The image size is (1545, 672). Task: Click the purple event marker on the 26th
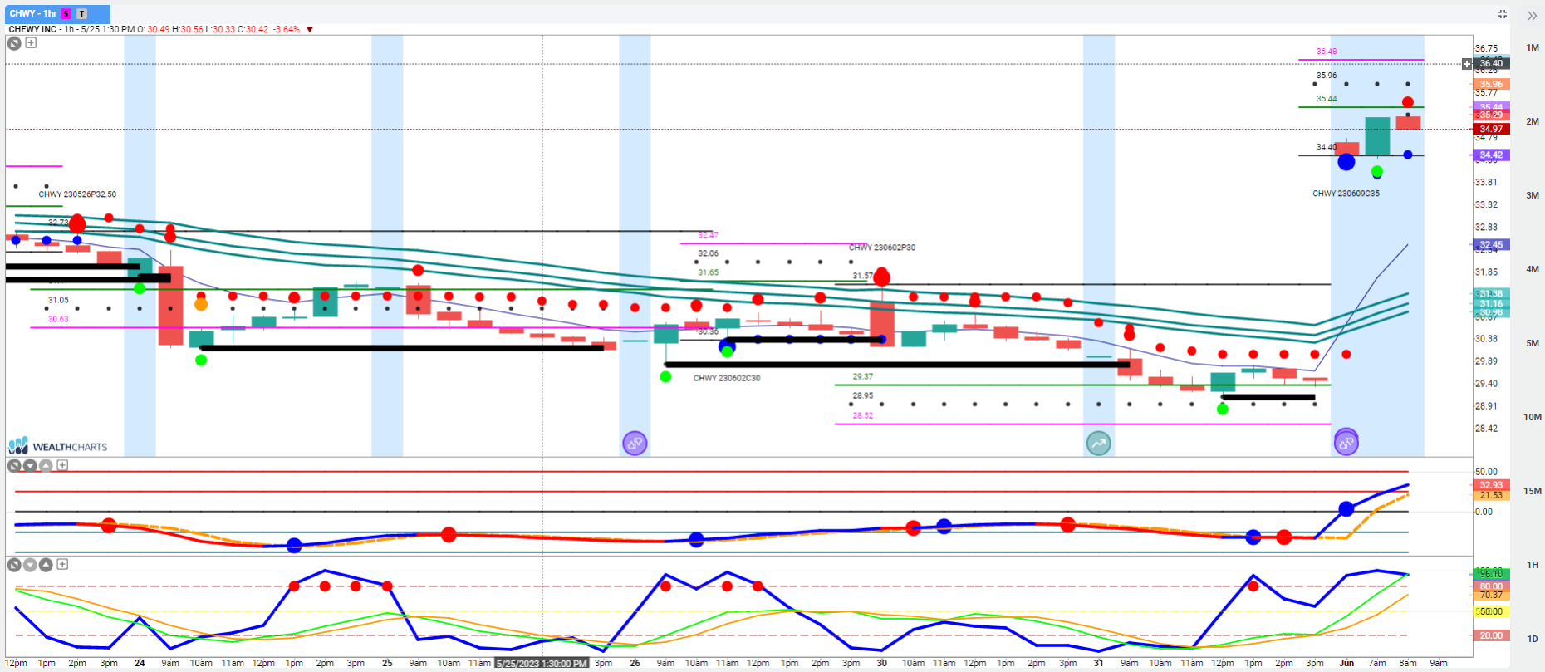[x=635, y=443]
